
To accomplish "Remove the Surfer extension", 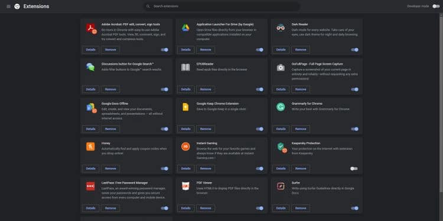I will click(301, 208).
